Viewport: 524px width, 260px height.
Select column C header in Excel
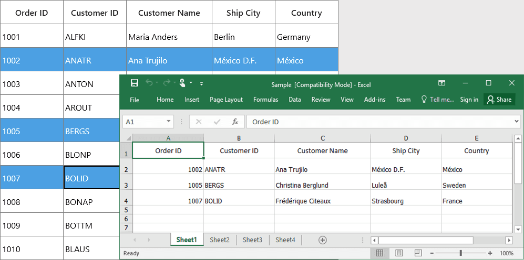click(x=323, y=138)
